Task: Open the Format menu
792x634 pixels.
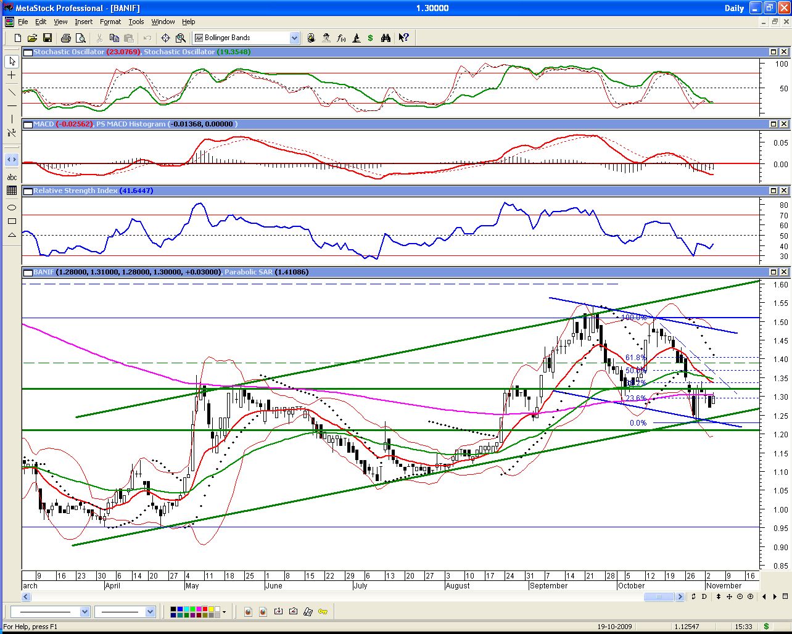Action: (110, 22)
